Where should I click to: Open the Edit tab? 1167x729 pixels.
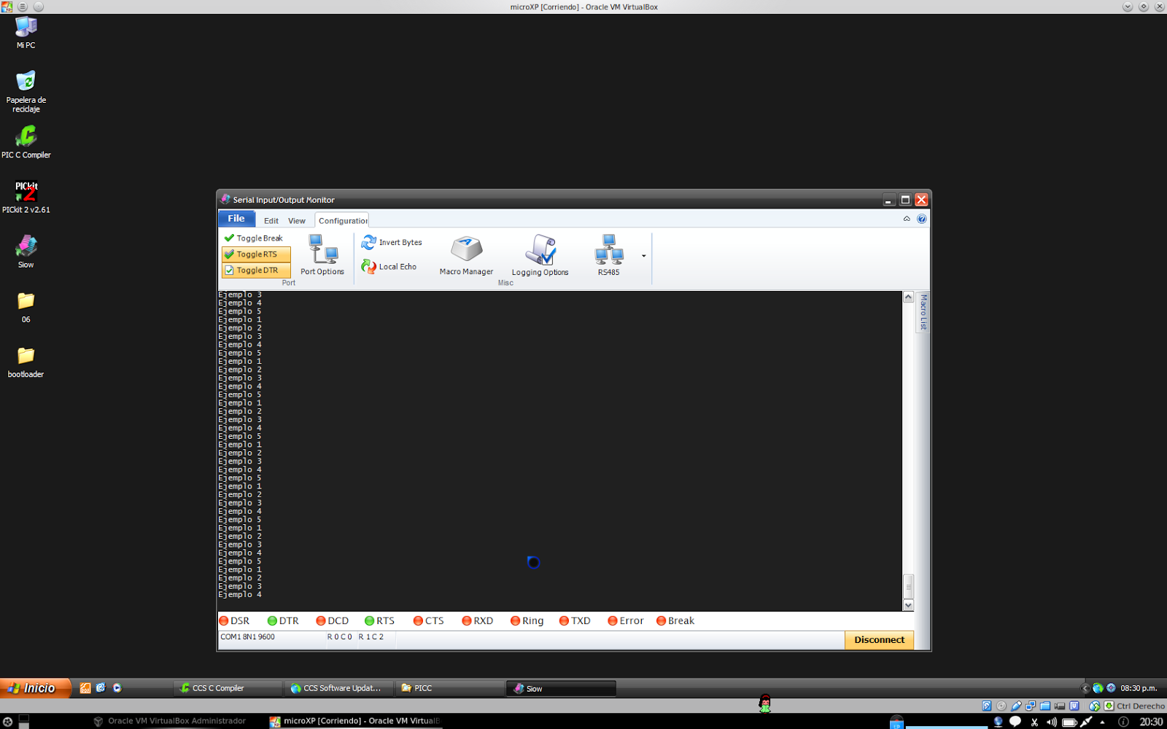pos(271,221)
